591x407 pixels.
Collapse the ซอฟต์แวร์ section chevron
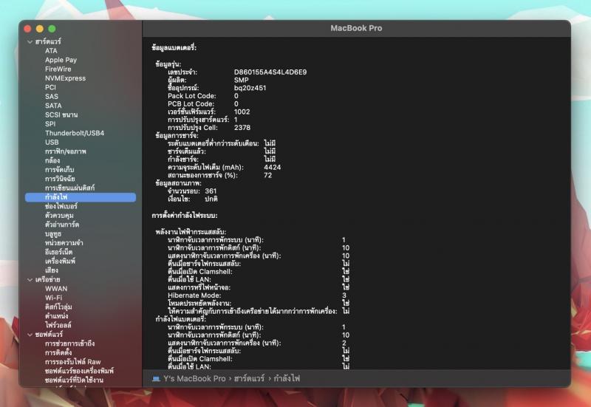point(30,335)
